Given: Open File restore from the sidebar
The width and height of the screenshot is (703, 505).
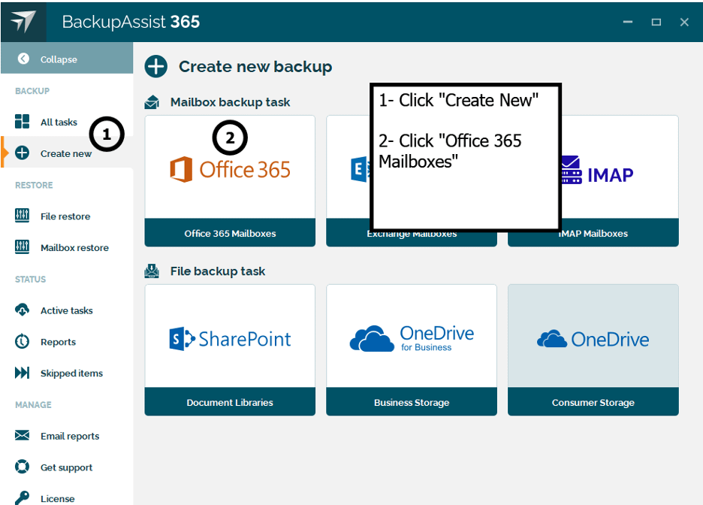Looking at the screenshot, I should coord(22,216).
